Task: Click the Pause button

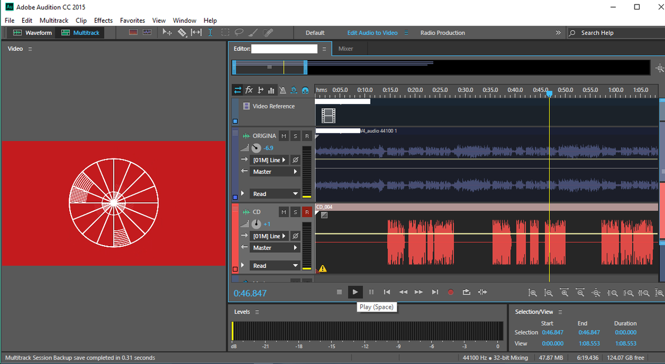Action: (371, 292)
